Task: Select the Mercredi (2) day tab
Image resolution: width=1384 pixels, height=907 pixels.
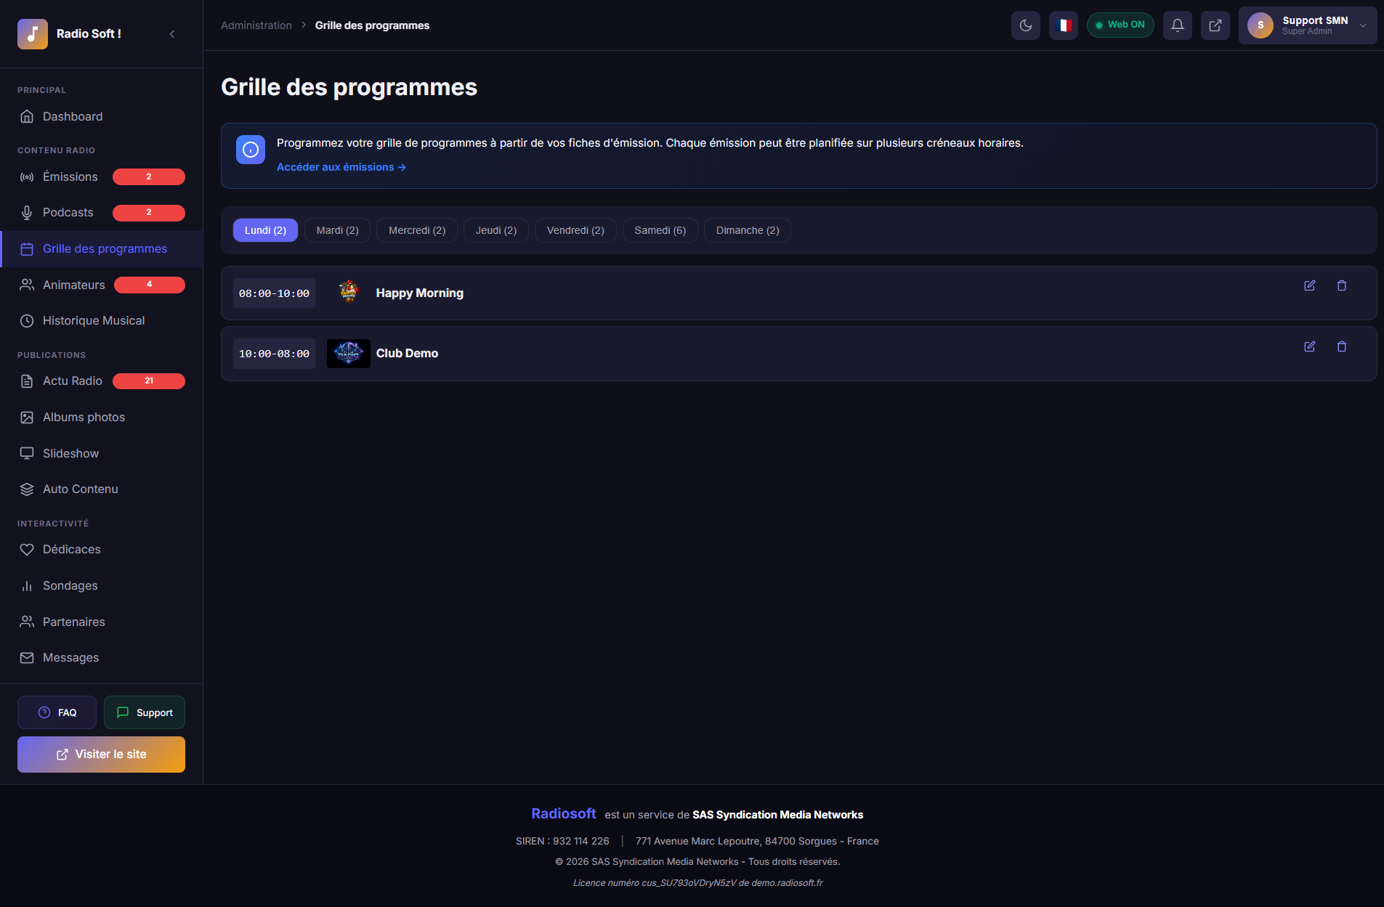Action: (x=416, y=230)
